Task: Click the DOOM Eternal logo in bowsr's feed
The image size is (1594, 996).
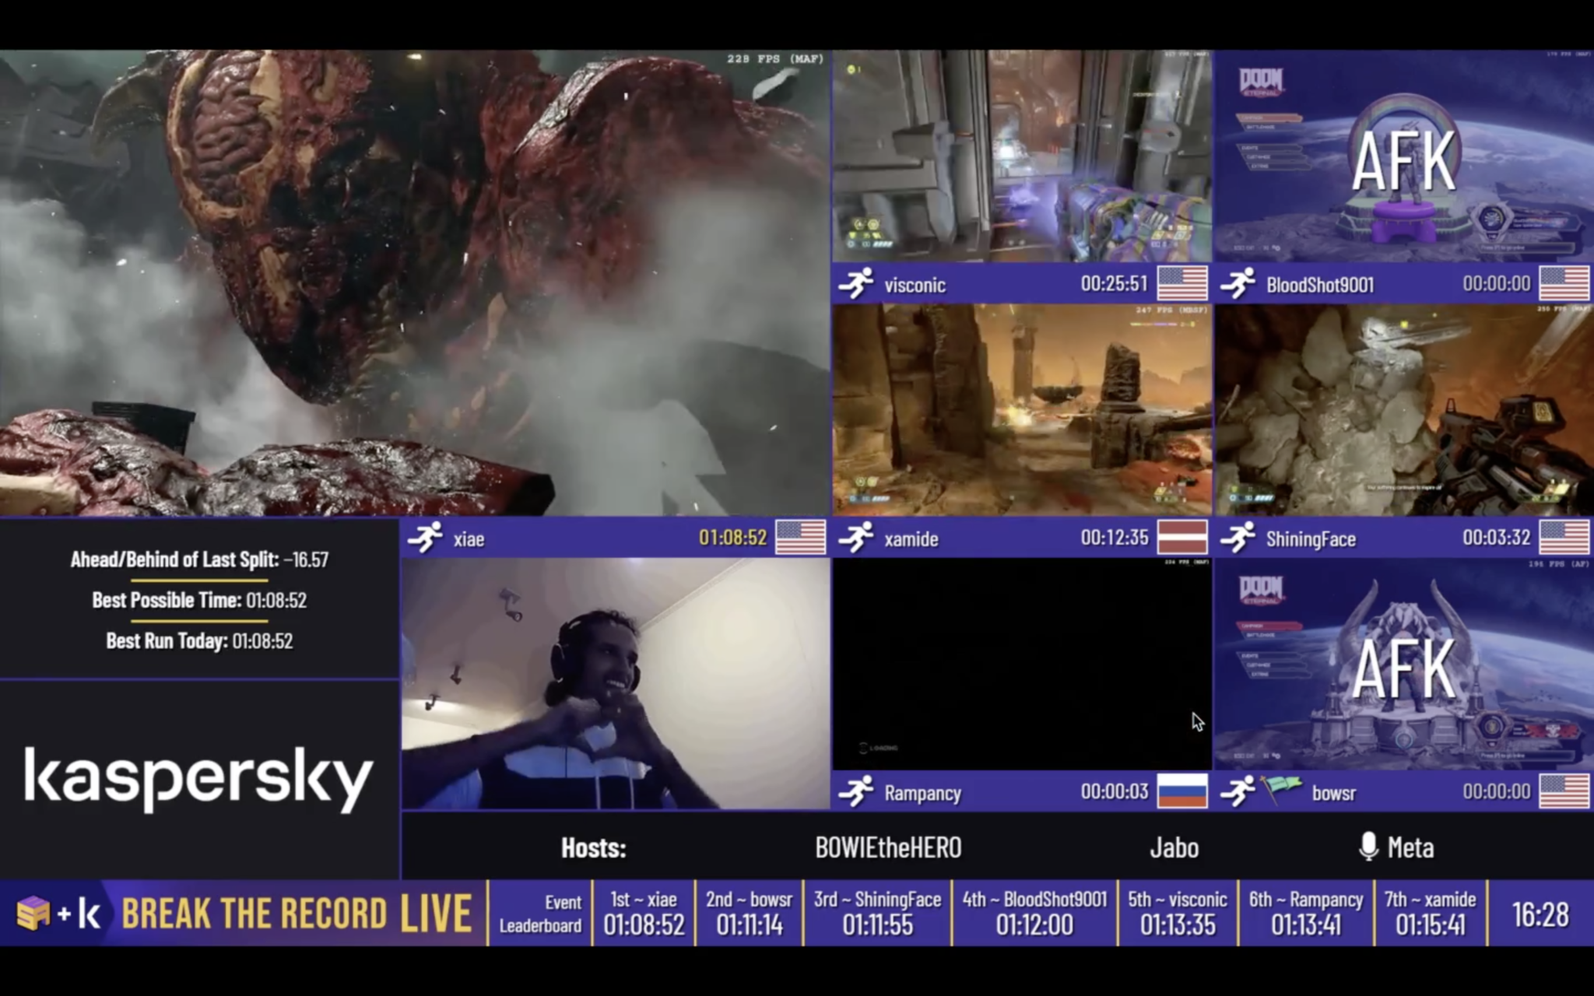Action: click(1261, 590)
